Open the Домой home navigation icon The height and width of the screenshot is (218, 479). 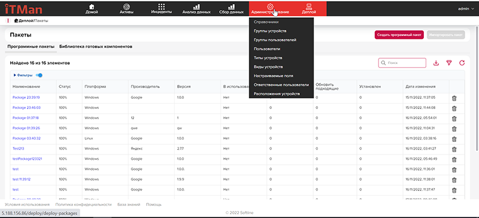pos(92,7)
